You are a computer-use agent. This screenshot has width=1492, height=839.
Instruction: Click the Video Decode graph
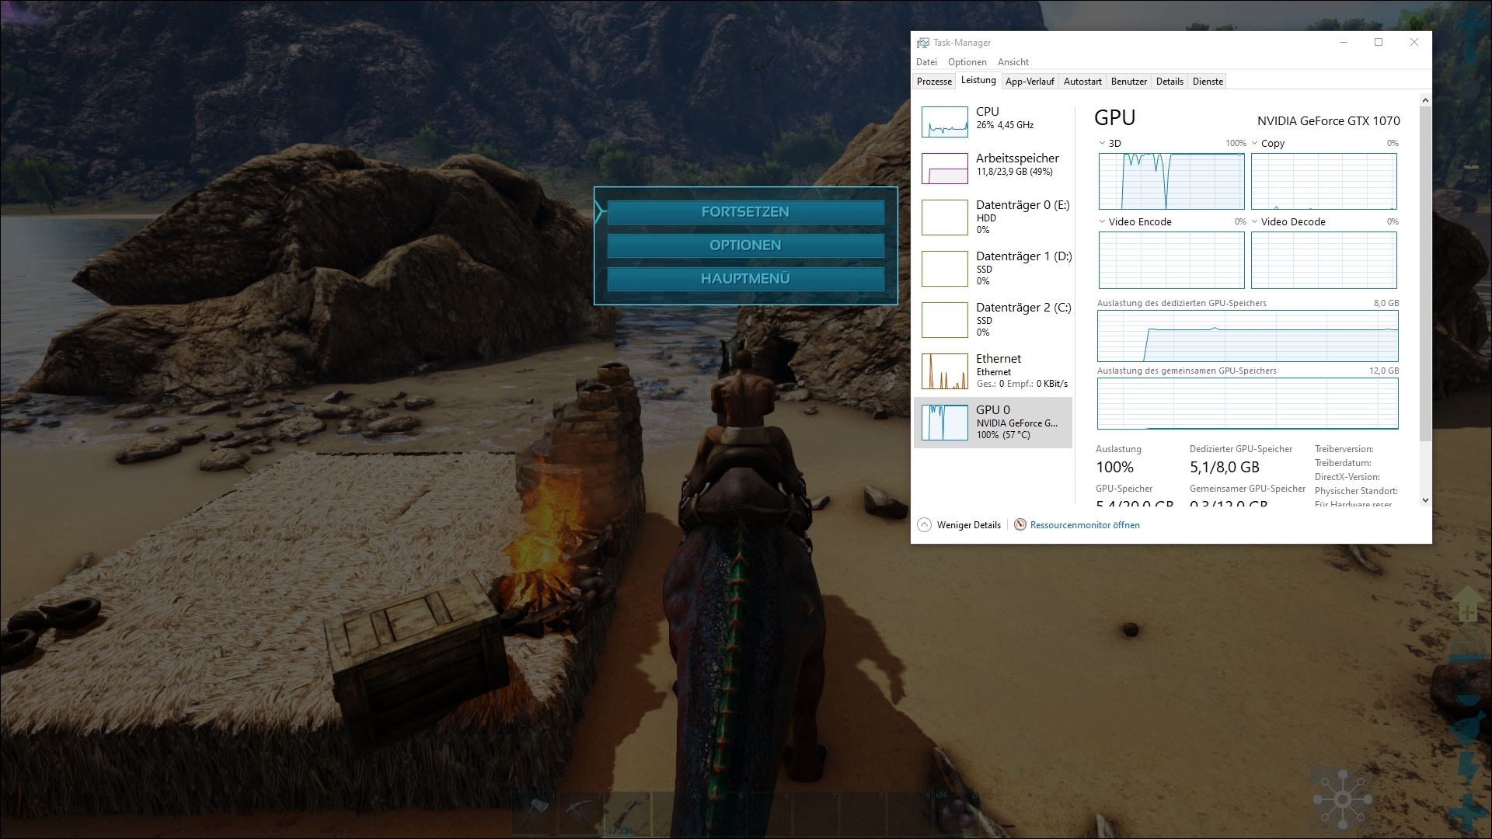coord(1323,260)
